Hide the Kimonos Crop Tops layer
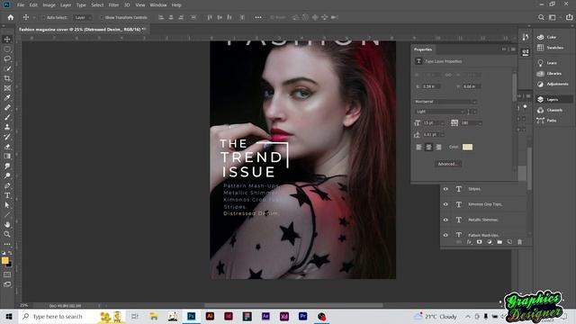 click(x=445, y=204)
